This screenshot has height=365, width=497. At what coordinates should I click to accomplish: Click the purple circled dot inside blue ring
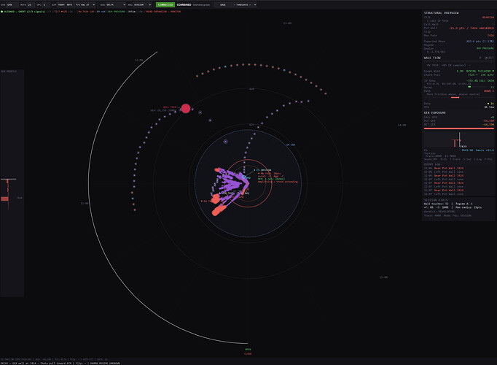pyautogui.click(x=225, y=142)
